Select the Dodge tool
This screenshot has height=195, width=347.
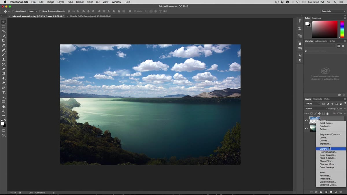pyautogui.click(x=3, y=83)
